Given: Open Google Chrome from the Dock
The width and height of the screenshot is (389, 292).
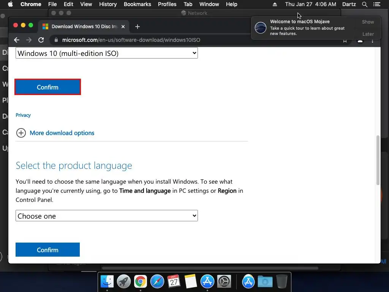Looking at the screenshot, I should 141,282.
